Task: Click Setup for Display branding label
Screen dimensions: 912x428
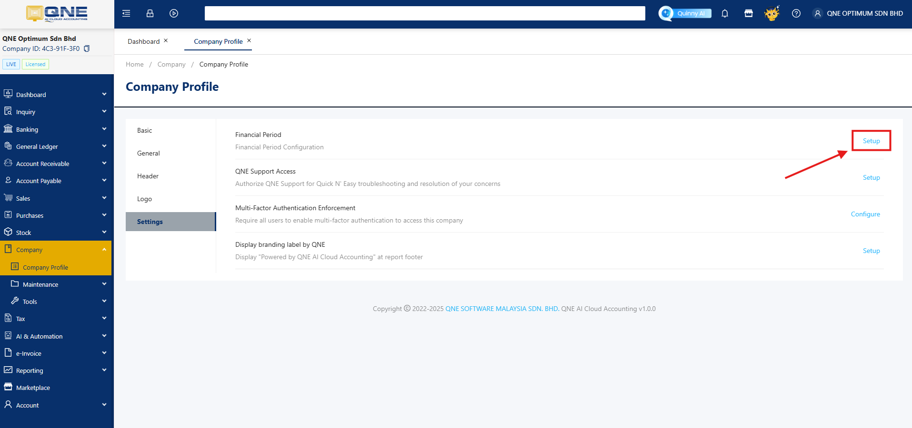Action: click(871, 251)
